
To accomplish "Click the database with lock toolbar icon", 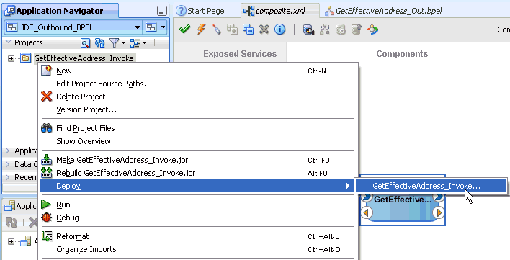I will pyautogui.click(x=308, y=30).
